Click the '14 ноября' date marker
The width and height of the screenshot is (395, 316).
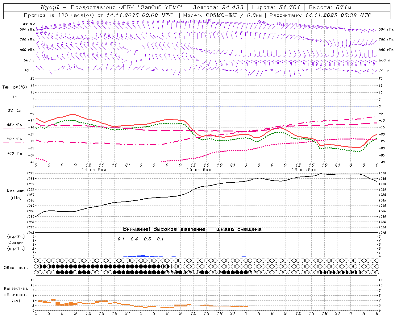coord(94,170)
